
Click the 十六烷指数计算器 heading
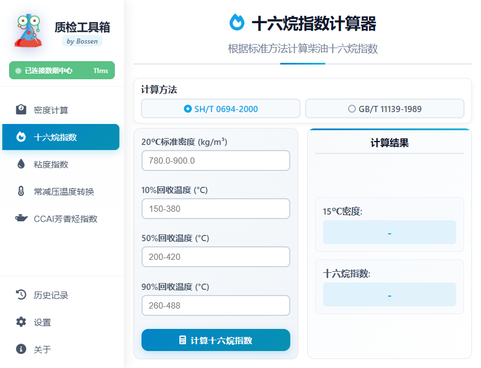314,23
